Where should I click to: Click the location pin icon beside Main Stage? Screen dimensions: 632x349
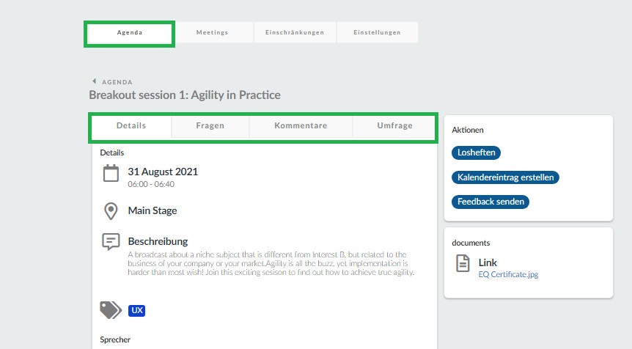[111, 211]
